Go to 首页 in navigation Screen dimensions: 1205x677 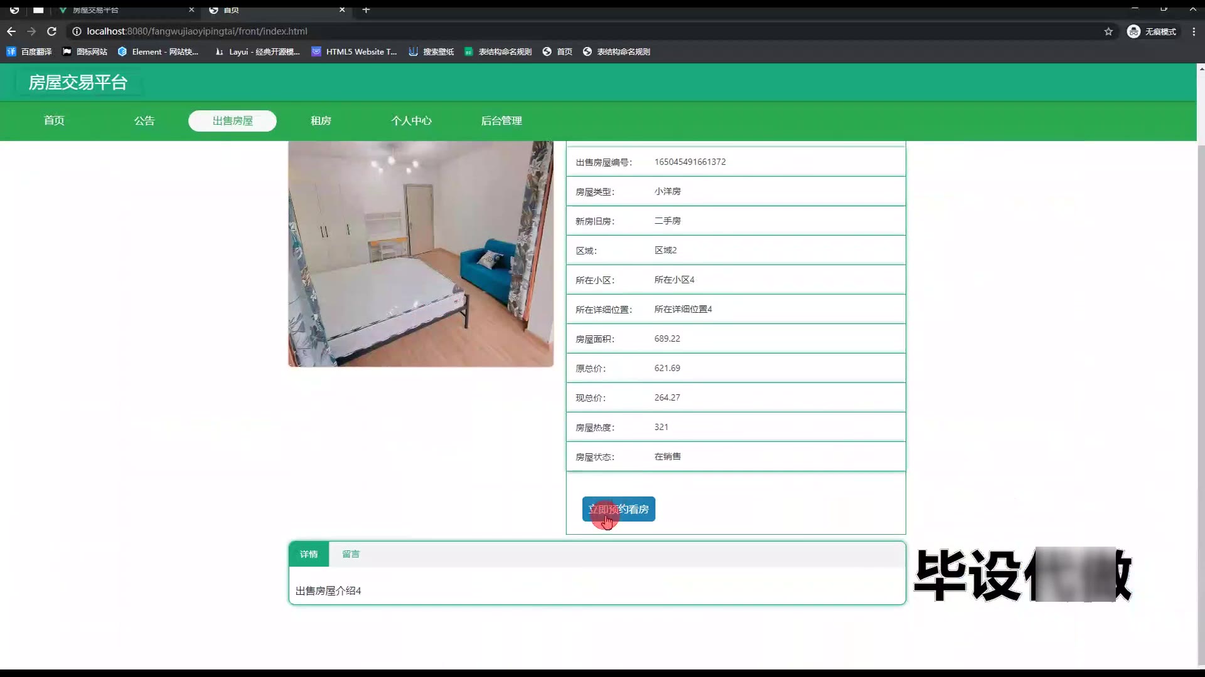pos(54,120)
